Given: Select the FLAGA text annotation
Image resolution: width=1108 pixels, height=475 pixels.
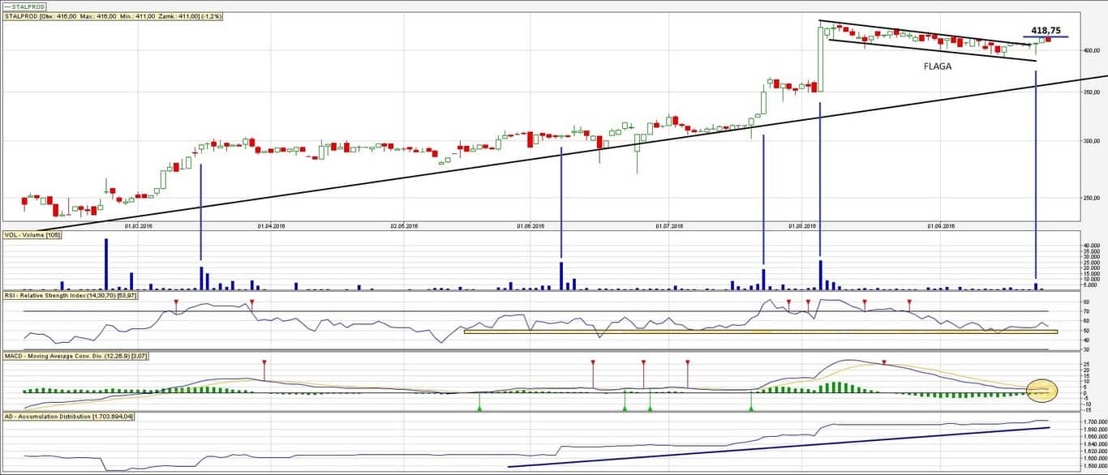Looking at the screenshot, I should pyautogui.click(x=937, y=67).
